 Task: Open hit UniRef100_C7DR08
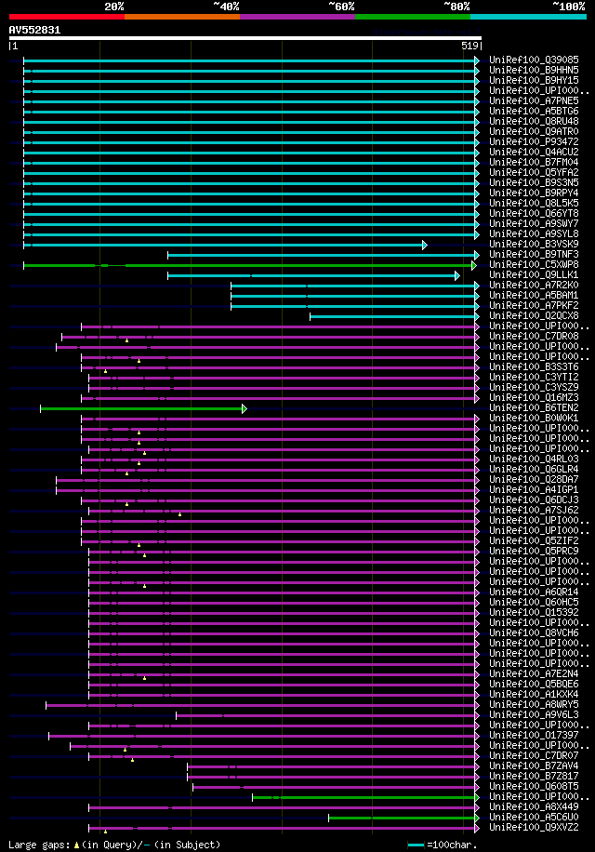(x=534, y=337)
